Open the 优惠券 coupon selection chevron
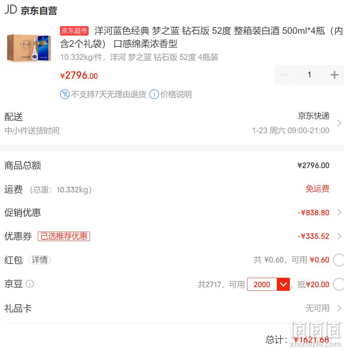 pyautogui.click(x=339, y=236)
